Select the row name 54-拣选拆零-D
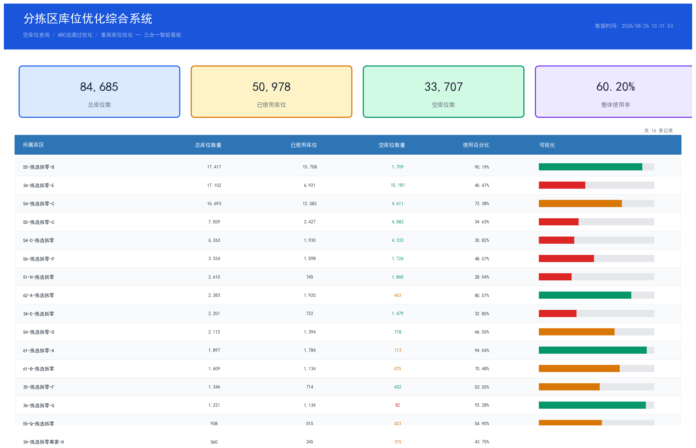696x448 pixels. point(39,332)
